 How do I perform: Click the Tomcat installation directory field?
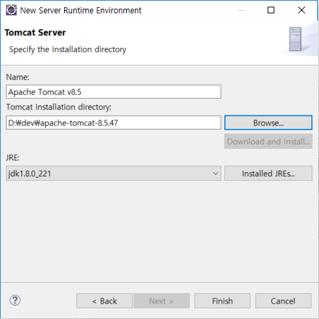[x=113, y=122]
